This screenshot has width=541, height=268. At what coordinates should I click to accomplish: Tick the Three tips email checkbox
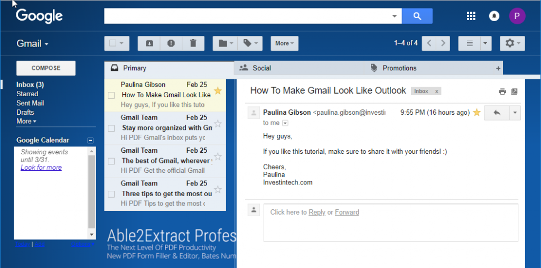(111, 194)
